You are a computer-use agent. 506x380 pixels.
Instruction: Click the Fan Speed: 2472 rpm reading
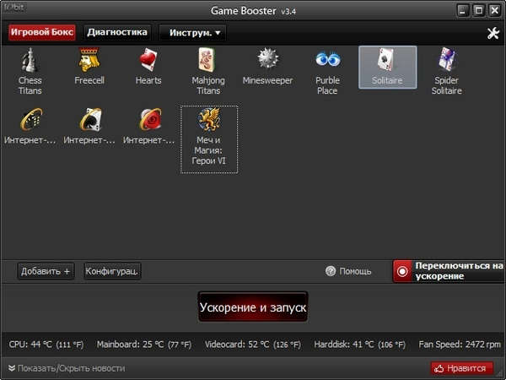460,345
